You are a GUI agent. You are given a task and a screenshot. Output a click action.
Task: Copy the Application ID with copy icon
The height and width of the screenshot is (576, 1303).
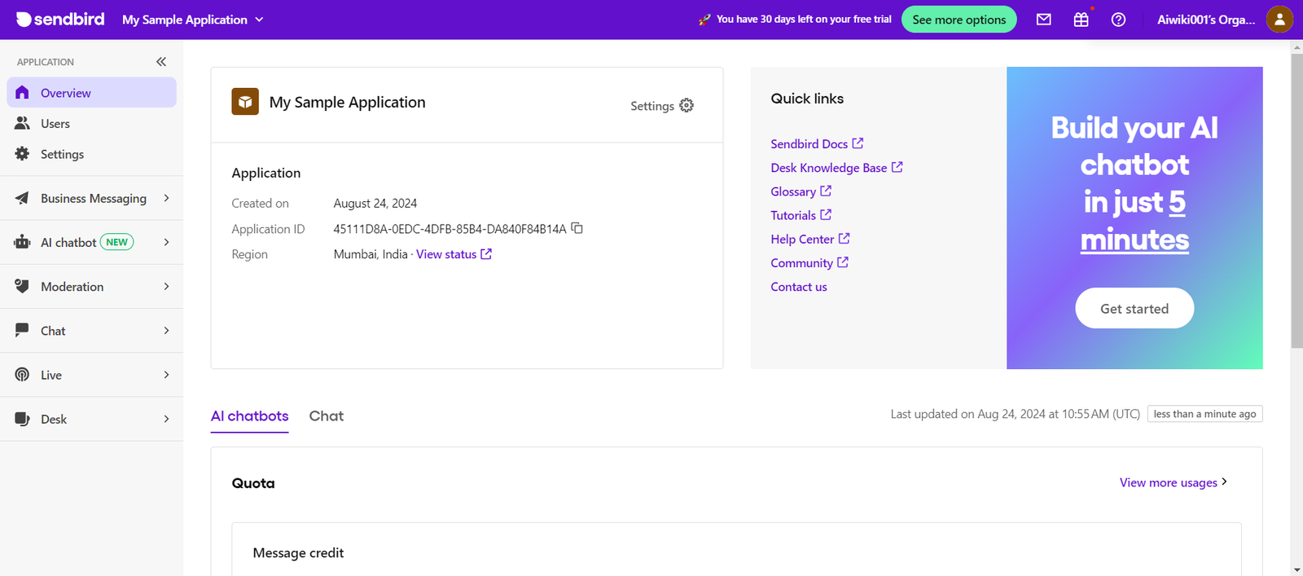coord(577,228)
